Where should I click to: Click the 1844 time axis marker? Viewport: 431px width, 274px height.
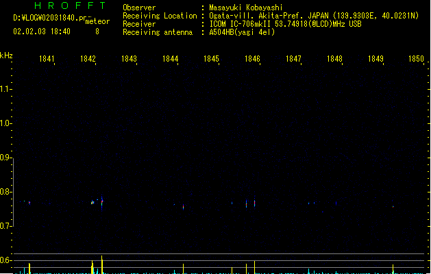click(170, 59)
